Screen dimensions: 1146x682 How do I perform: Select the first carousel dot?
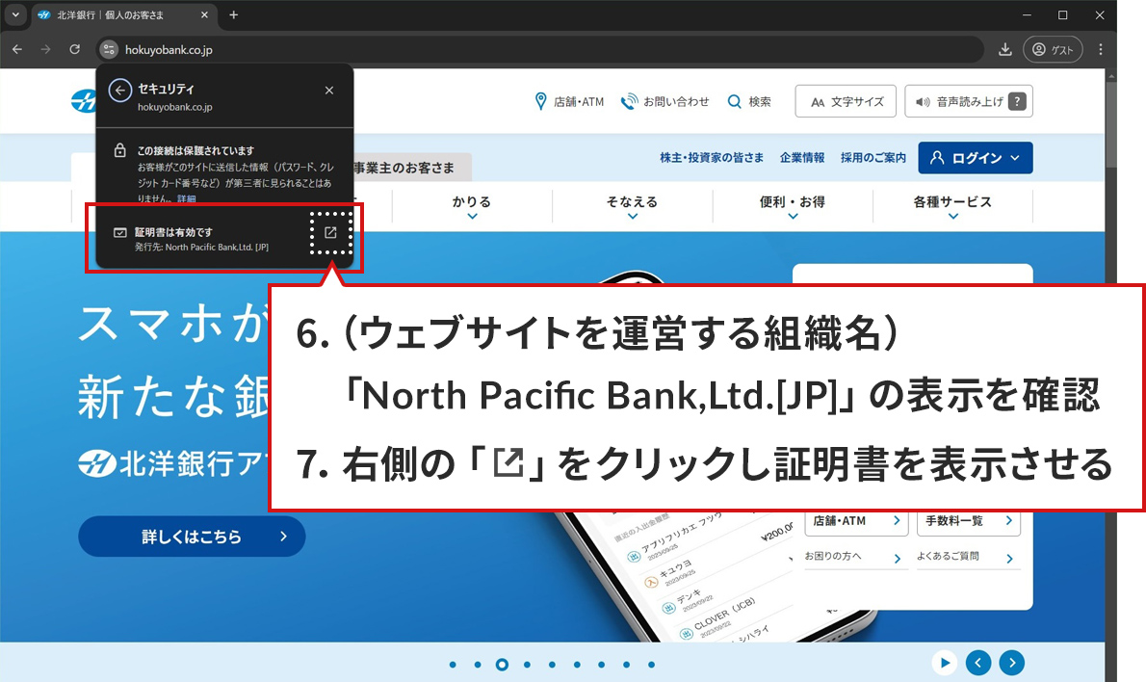click(x=454, y=665)
